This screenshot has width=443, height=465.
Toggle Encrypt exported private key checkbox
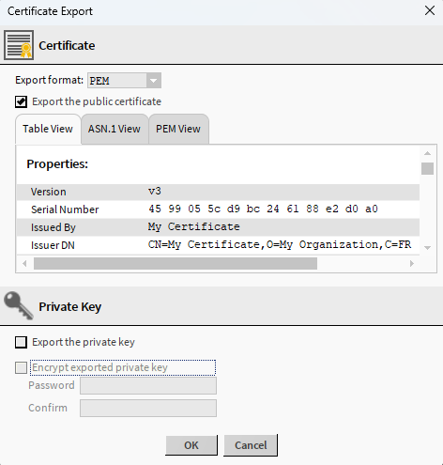coord(21,367)
